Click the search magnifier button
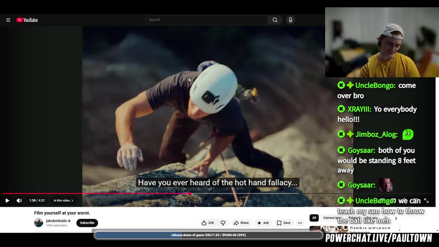The height and width of the screenshot is (247, 439). tap(275, 20)
